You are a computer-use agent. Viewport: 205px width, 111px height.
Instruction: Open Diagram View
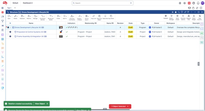(189, 17)
